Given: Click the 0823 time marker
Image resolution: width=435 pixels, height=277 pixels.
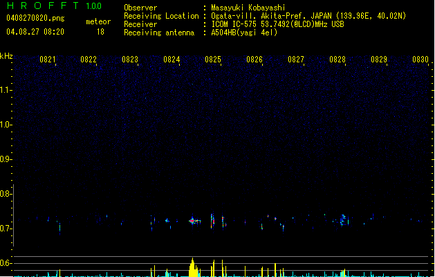Looking at the screenshot, I should tap(130, 60).
